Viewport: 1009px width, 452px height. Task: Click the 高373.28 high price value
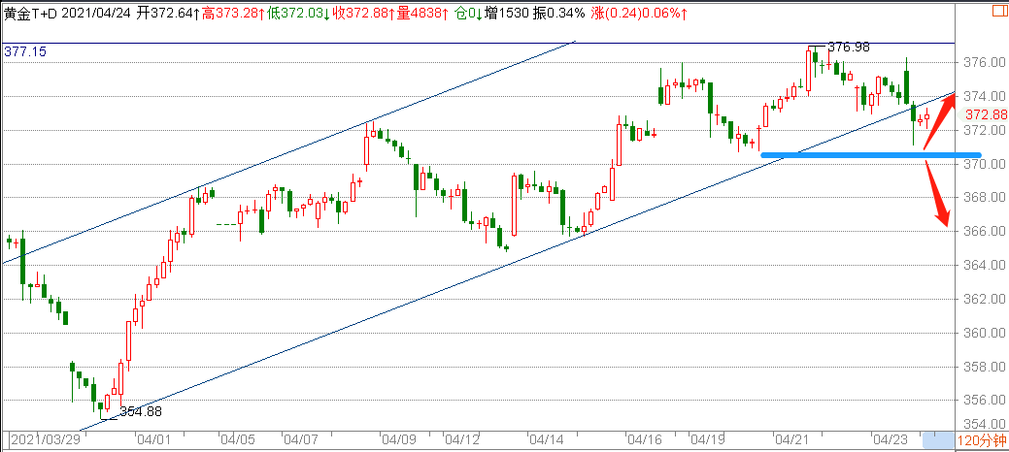pyautogui.click(x=233, y=14)
